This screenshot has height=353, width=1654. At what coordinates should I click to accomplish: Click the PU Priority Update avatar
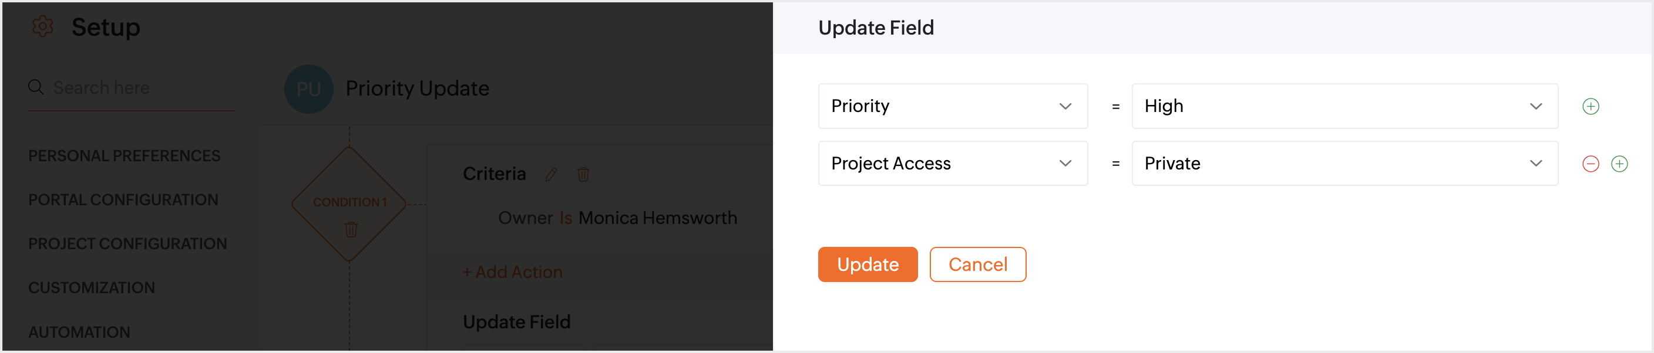pos(309,89)
